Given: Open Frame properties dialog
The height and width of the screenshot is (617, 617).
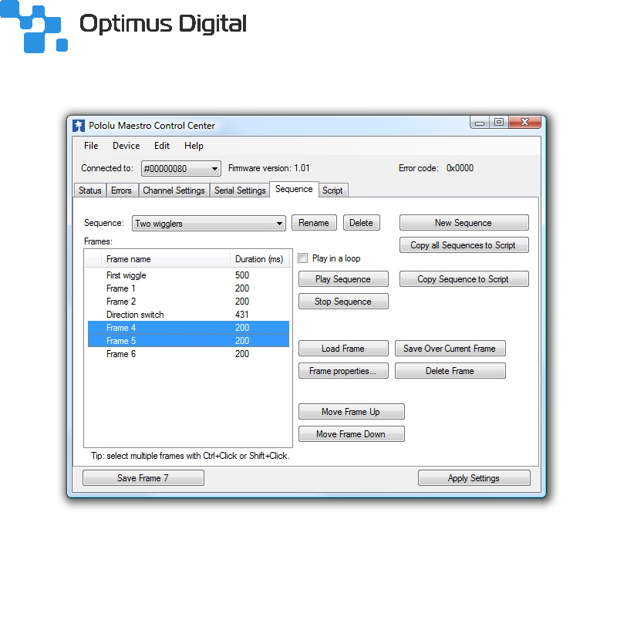Looking at the screenshot, I should (x=343, y=371).
